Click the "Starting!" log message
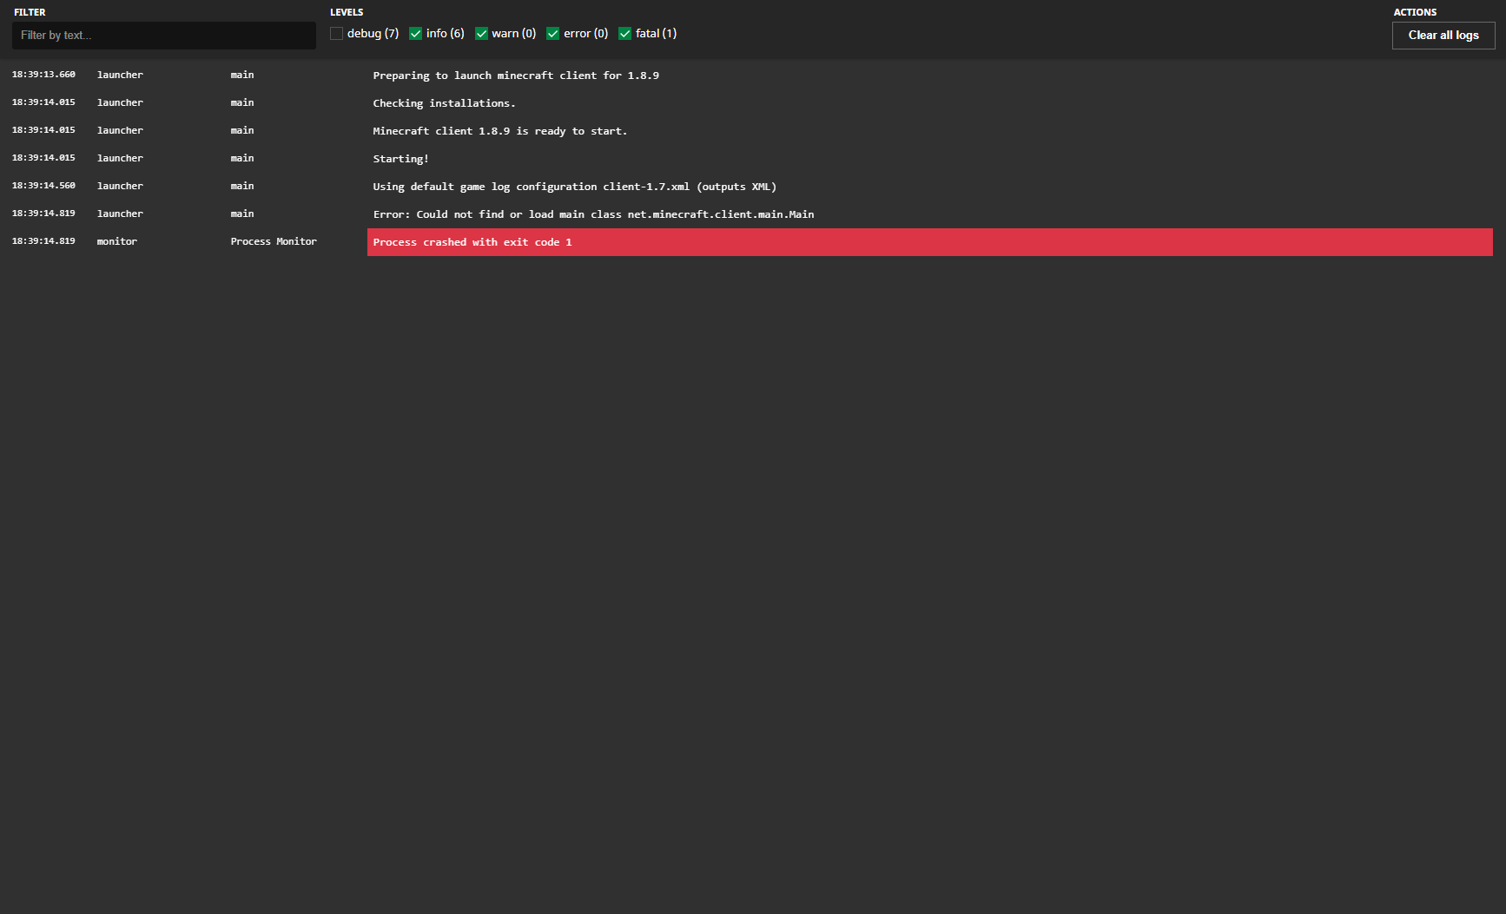The height and width of the screenshot is (914, 1506). tap(400, 159)
